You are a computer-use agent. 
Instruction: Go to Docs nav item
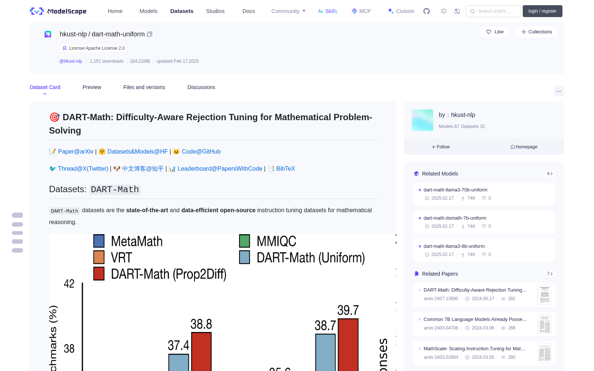click(x=249, y=11)
